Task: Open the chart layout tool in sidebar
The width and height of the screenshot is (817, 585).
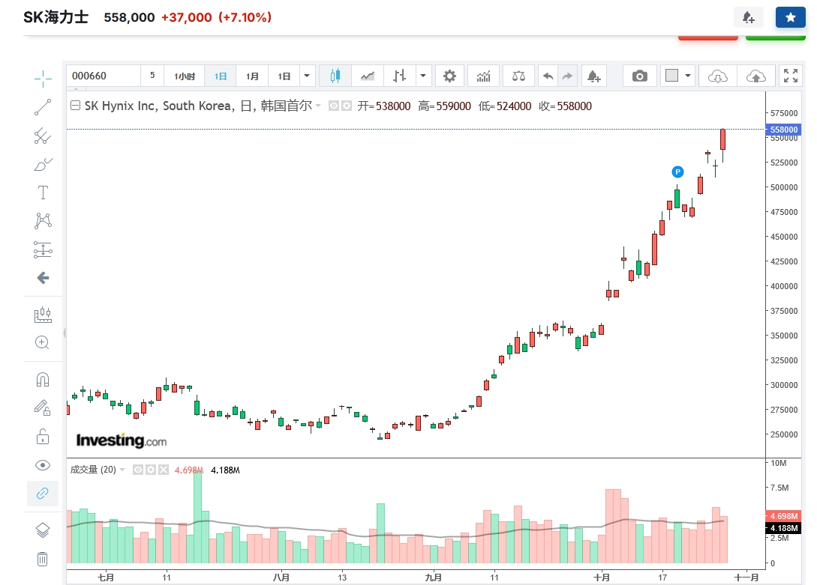Action: pyautogui.click(x=43, y=315)
